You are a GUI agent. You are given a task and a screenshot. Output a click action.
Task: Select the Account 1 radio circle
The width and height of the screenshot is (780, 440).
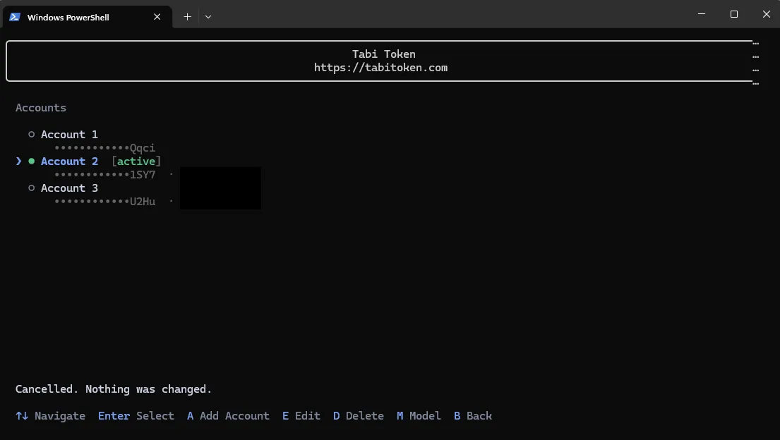[31, 134]
